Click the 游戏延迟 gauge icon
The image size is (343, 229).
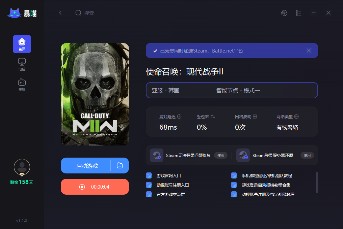coord(179,117)
